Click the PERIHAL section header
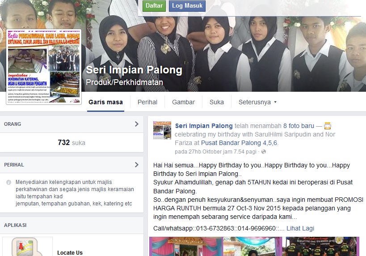Viewport: 366px width, 256px height. (72, 165)
